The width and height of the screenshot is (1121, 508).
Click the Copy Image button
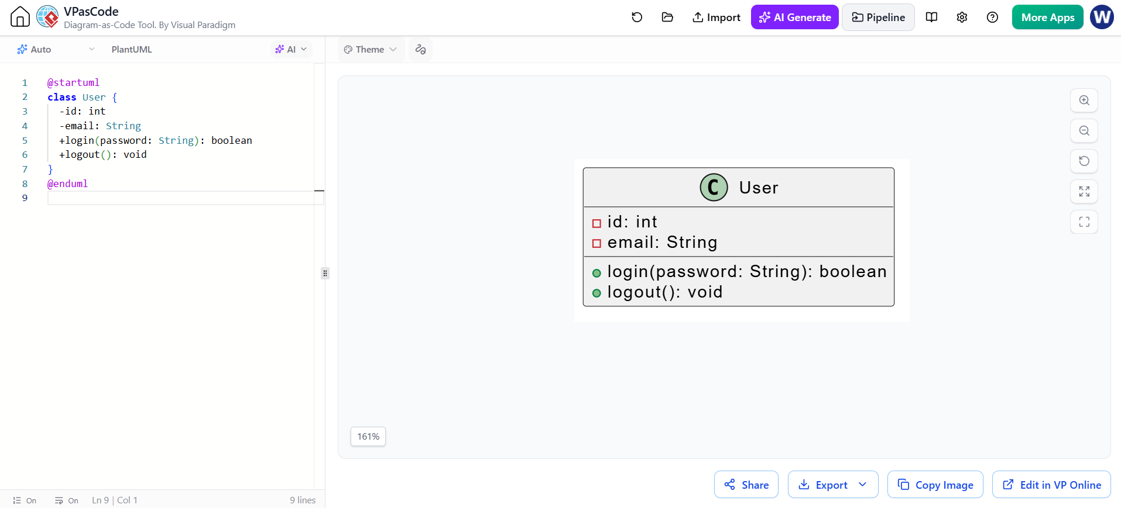(x=935, y=485)
